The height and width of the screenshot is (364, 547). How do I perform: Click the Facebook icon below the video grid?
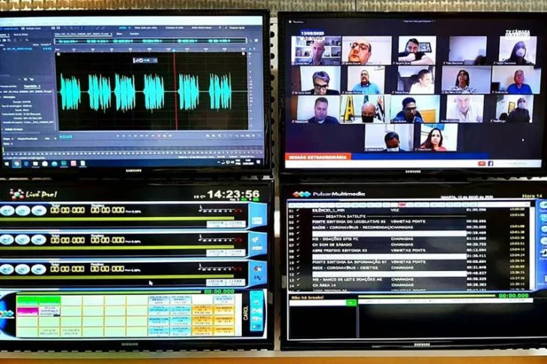[490, 163]
